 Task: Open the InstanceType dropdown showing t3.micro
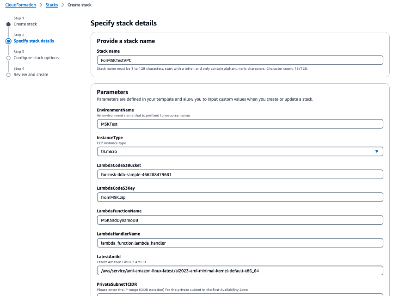239,151
